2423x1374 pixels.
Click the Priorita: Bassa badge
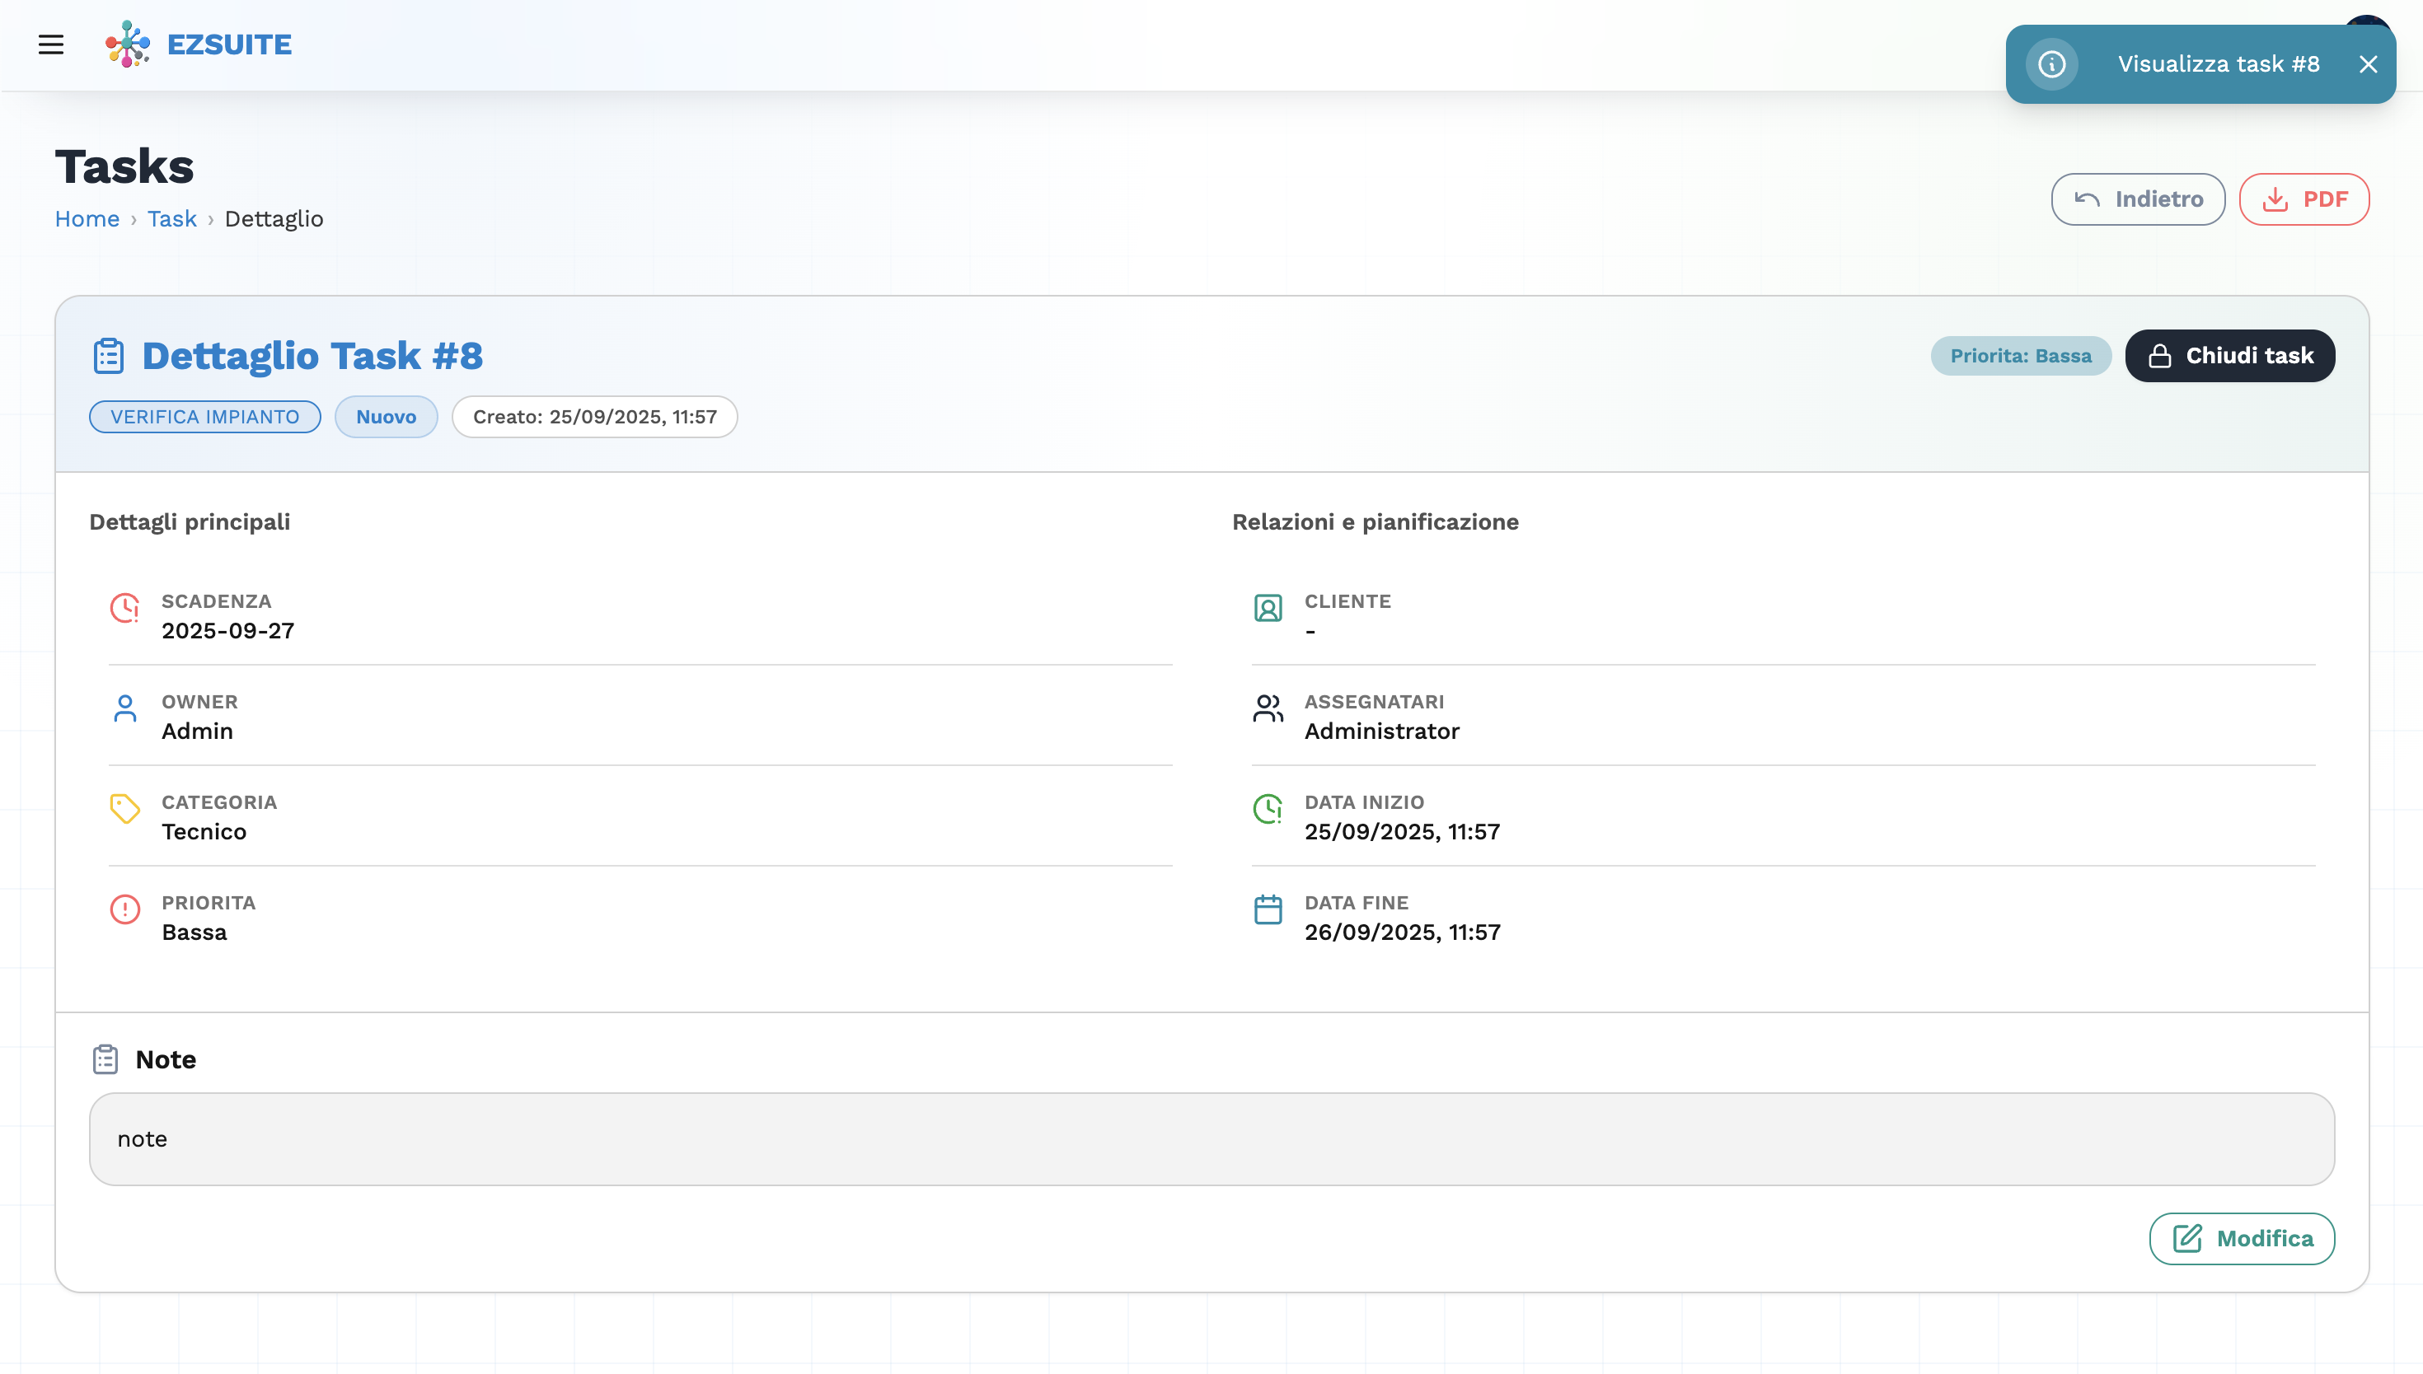(2021, 356)
